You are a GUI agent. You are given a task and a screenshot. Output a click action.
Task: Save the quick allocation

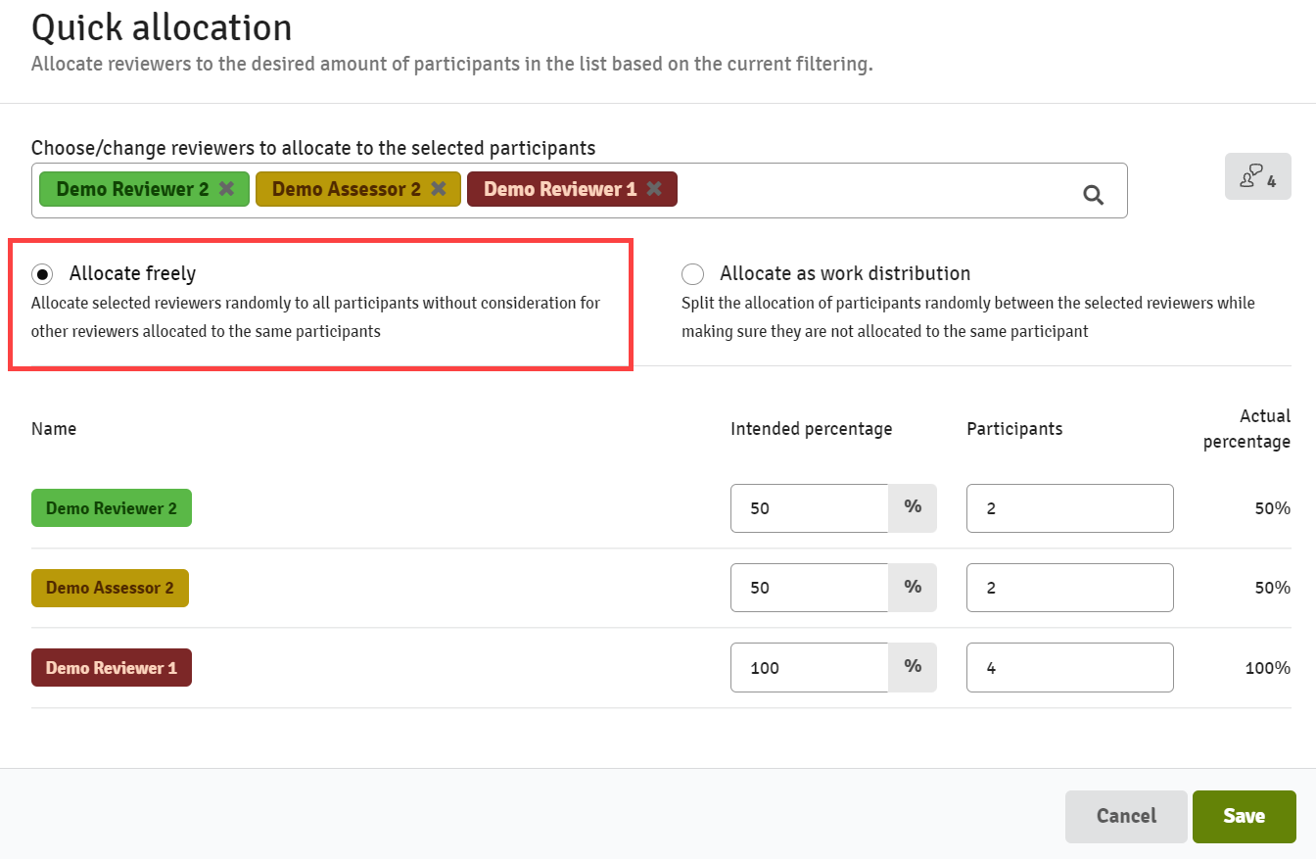click(1245, 817)
